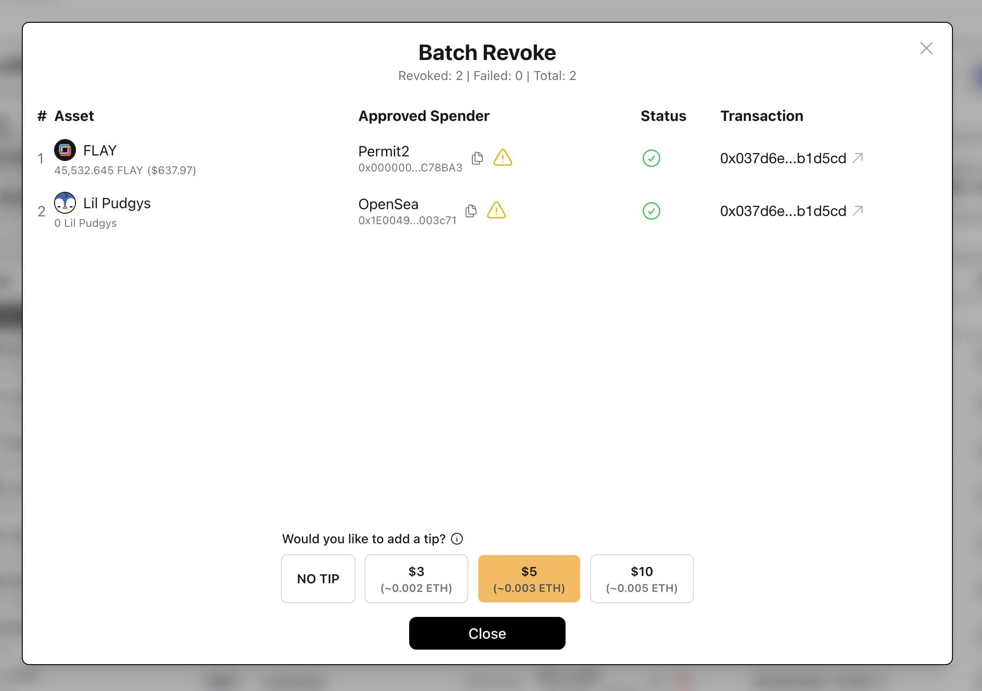Open the Lil Pudgys transaction hash link

(x=783, y=210)
